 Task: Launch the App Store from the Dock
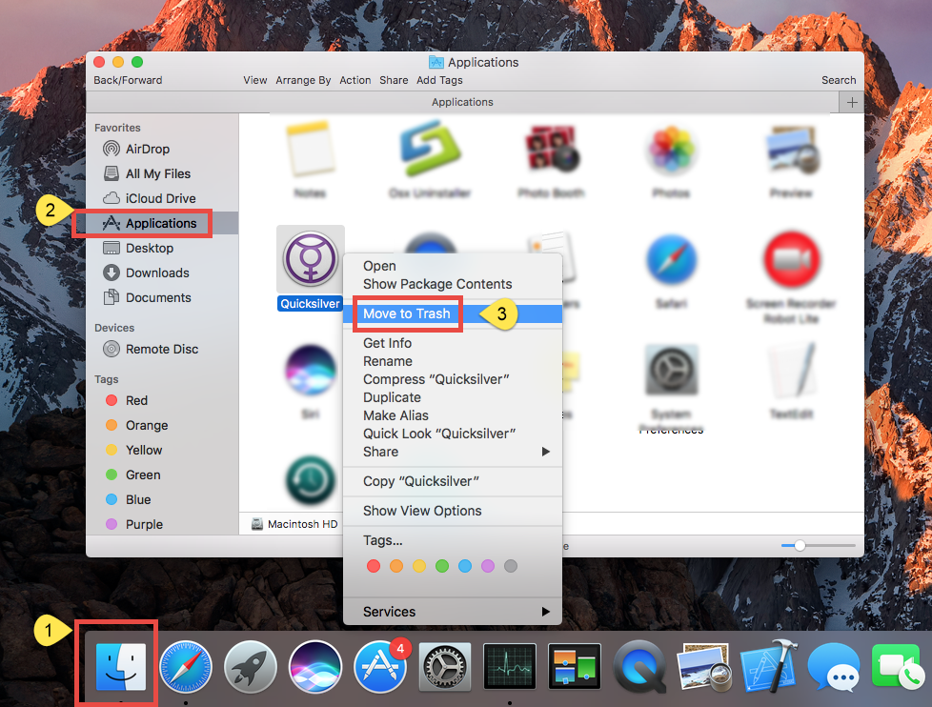[379, 667]
